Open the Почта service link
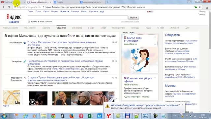Viewport: 211px width, 119px height. (38, 12)
